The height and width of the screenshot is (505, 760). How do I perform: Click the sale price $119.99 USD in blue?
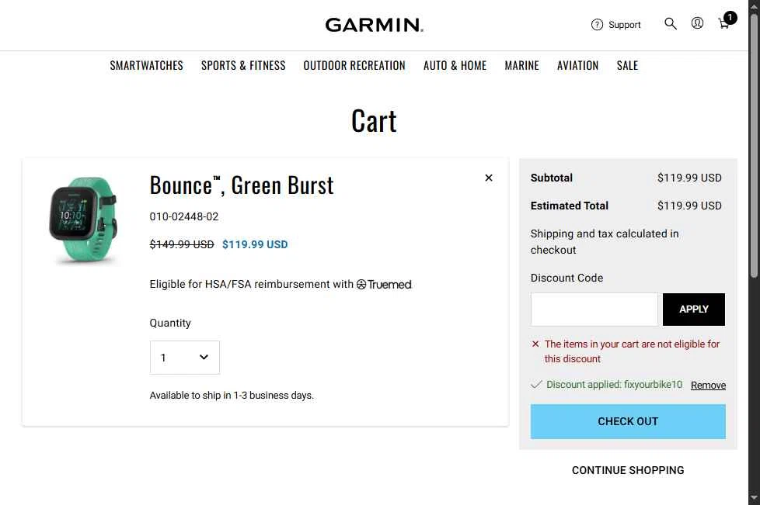pos(255,245)
